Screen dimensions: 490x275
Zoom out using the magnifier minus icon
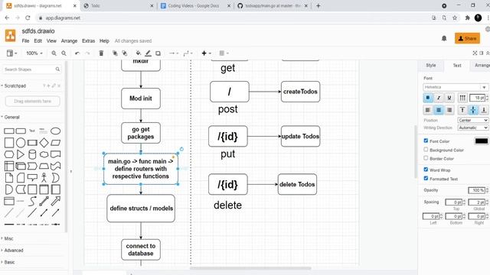(x=64, y=53)
